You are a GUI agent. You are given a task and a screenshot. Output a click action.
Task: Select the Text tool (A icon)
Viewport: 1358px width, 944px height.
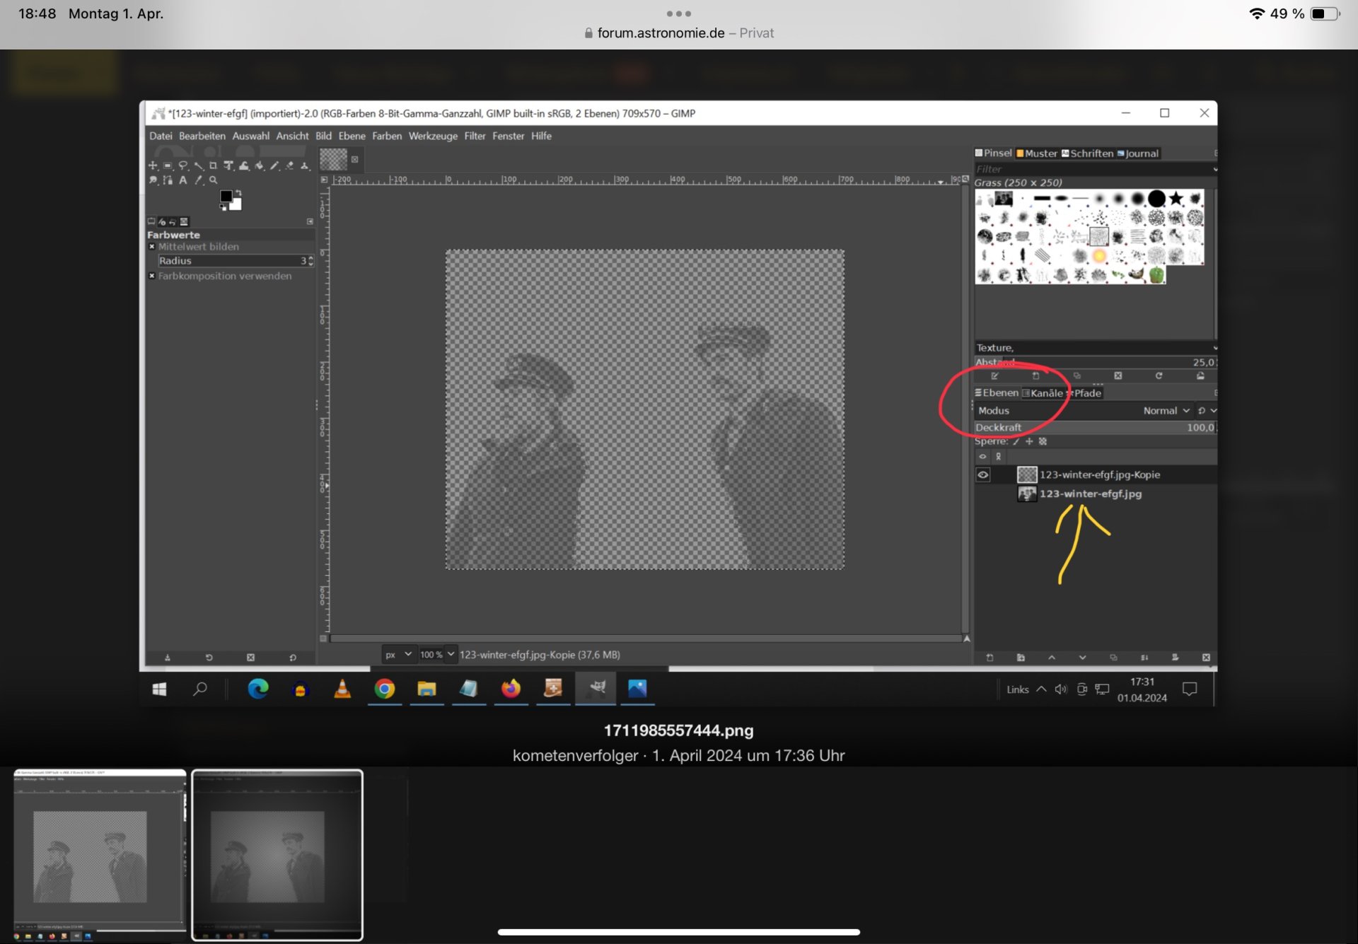pyautogui.click(x=183, y=180)
